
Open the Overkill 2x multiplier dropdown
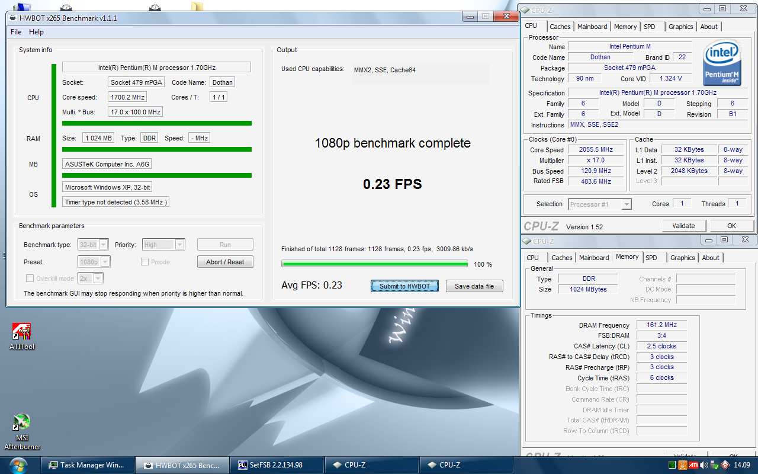[x=91, y=278]
